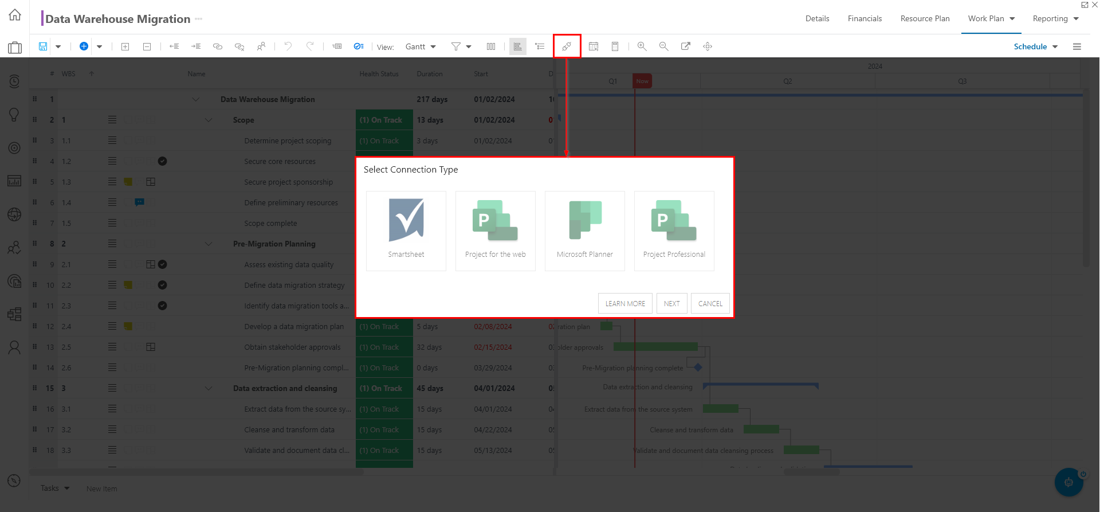This screenshot has width=1100, height=512.
Task: Open the project title ellipsis menu
Action: 199,19
